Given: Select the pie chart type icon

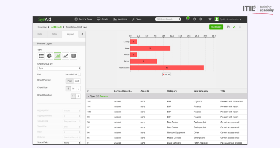Looking at the screenshot, I should pos(49,56).
